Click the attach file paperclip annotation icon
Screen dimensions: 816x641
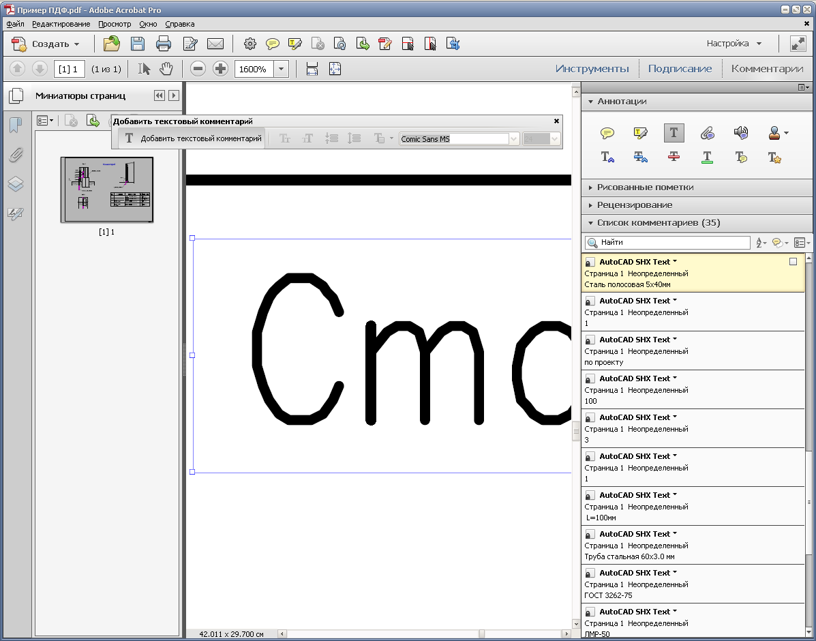[x=707, y=133]
